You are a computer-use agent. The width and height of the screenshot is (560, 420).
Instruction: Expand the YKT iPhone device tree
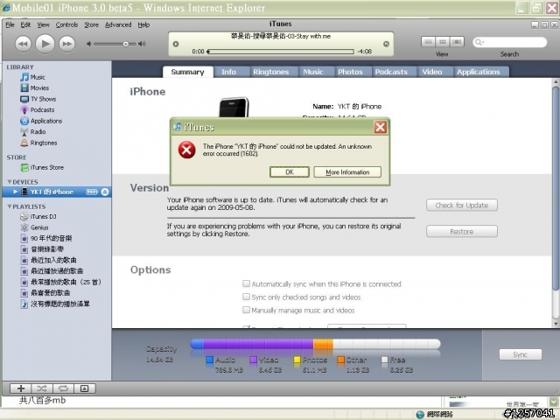(16, 192)
